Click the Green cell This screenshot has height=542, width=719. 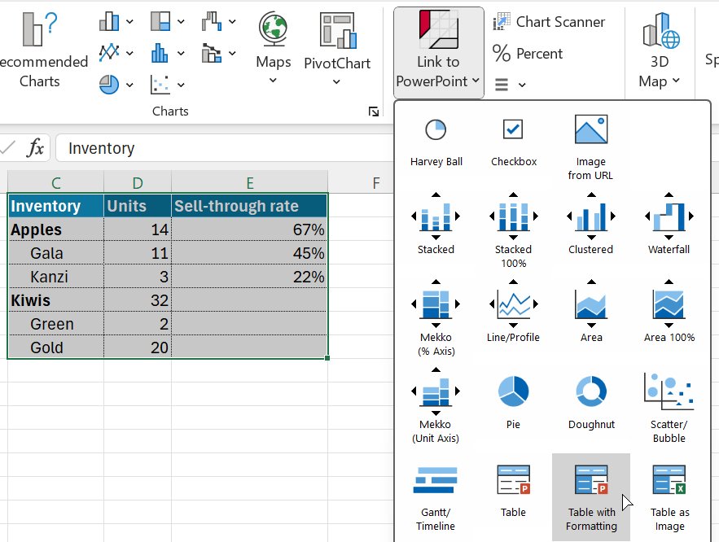click(55, 324)
